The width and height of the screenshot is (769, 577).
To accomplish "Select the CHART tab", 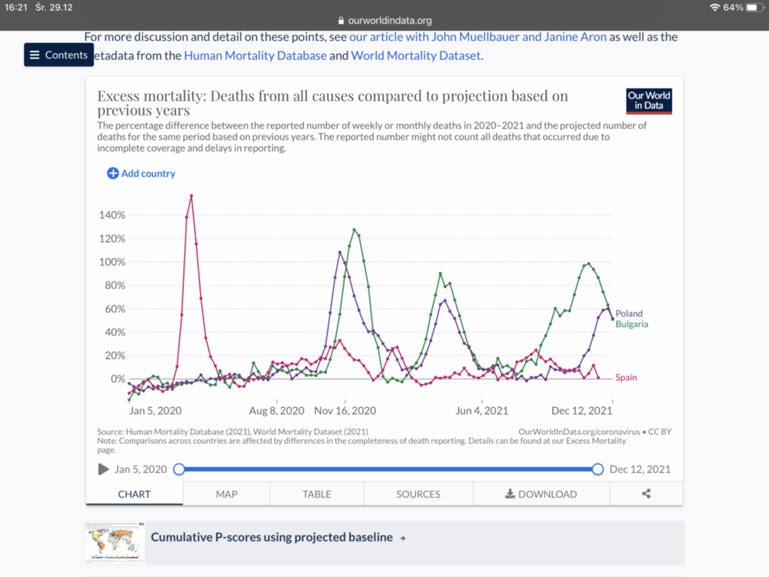I will (x=135, y=494).
